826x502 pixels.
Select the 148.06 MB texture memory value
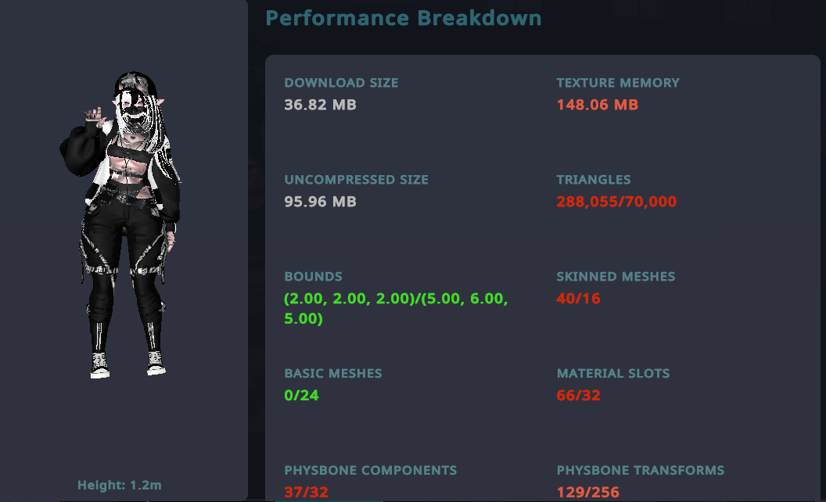pyautogui.click(x=597, y=105)
